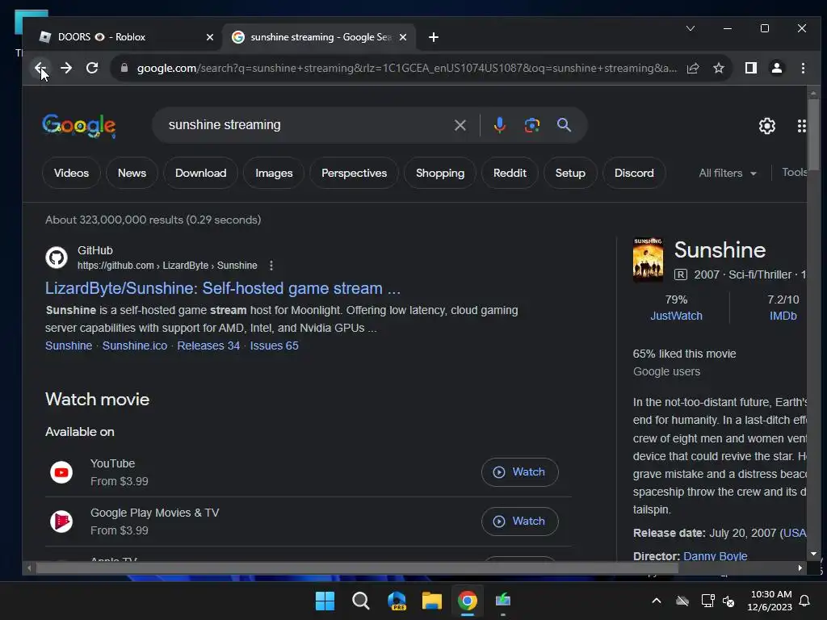This screenshot has width=827, height=620.
Task: Open the Sunshine.ico sitelink
Action: point(135,346)
